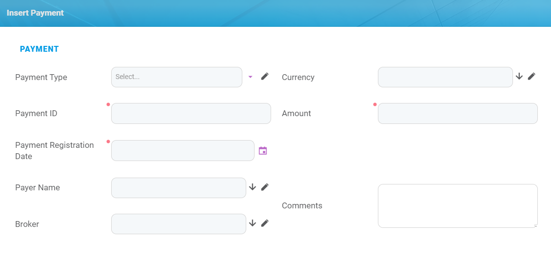This screenshot has width=551, height=264.
Task: Open the Currency lookup arrow
Action: 519,76
